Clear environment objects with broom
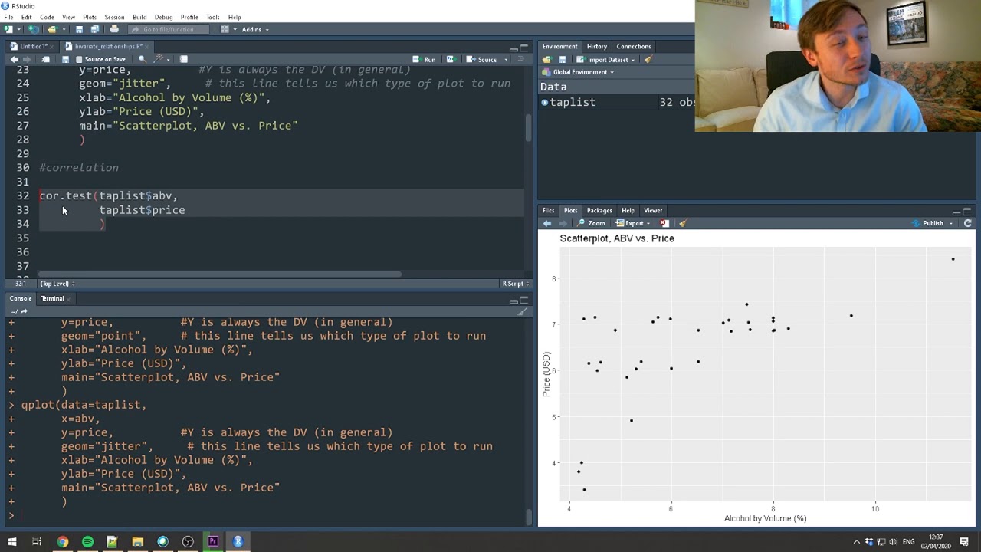The width and height of the screenshot is (981, 552). [x=648, y=59]
